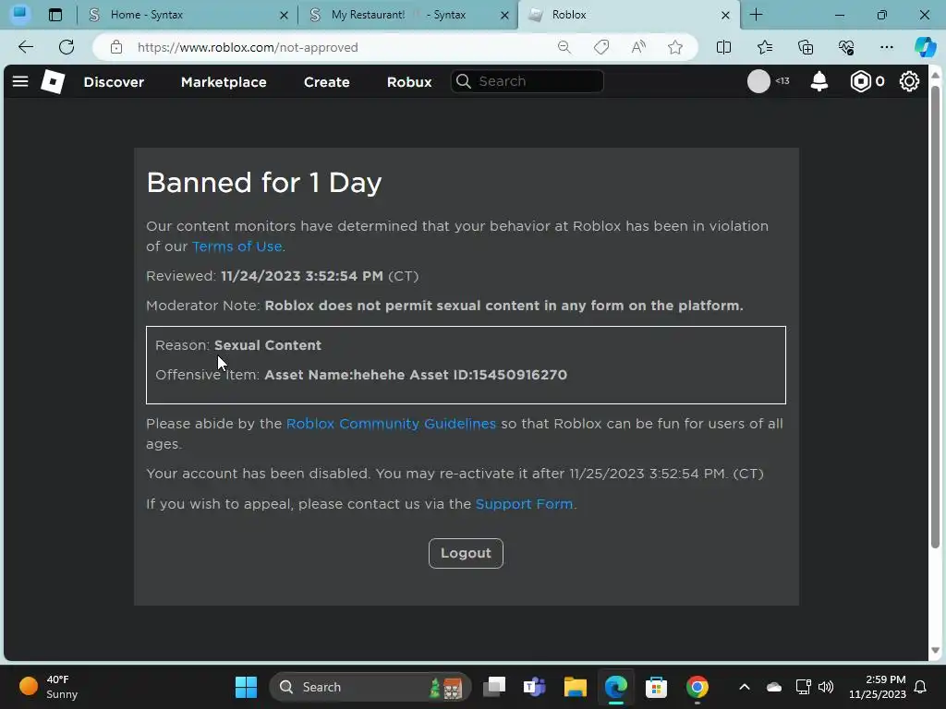Open the Marketplace page

click(224, 82)
